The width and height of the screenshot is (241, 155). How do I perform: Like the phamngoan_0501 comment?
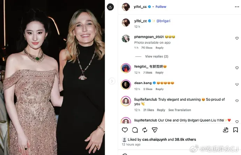(x=237, y=38)
